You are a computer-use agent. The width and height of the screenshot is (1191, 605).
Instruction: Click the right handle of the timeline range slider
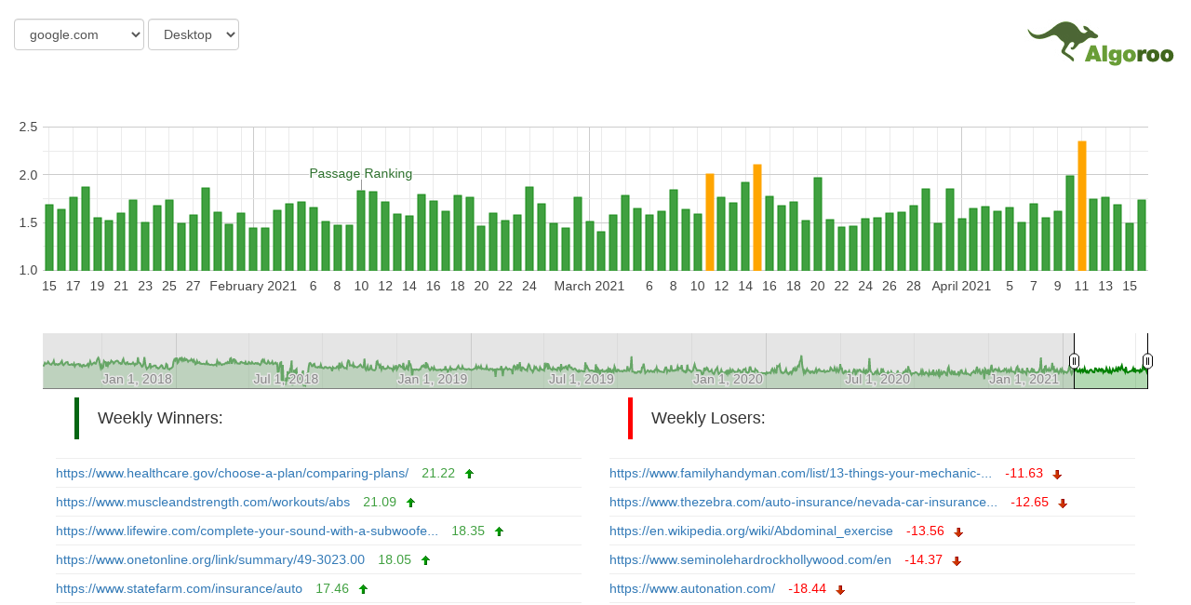[1147, 359]
